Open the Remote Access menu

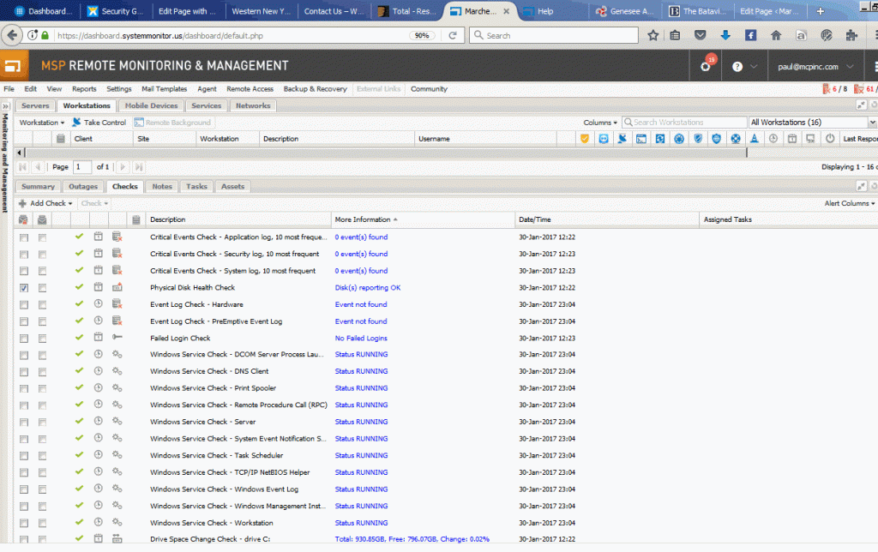point(250,89)
